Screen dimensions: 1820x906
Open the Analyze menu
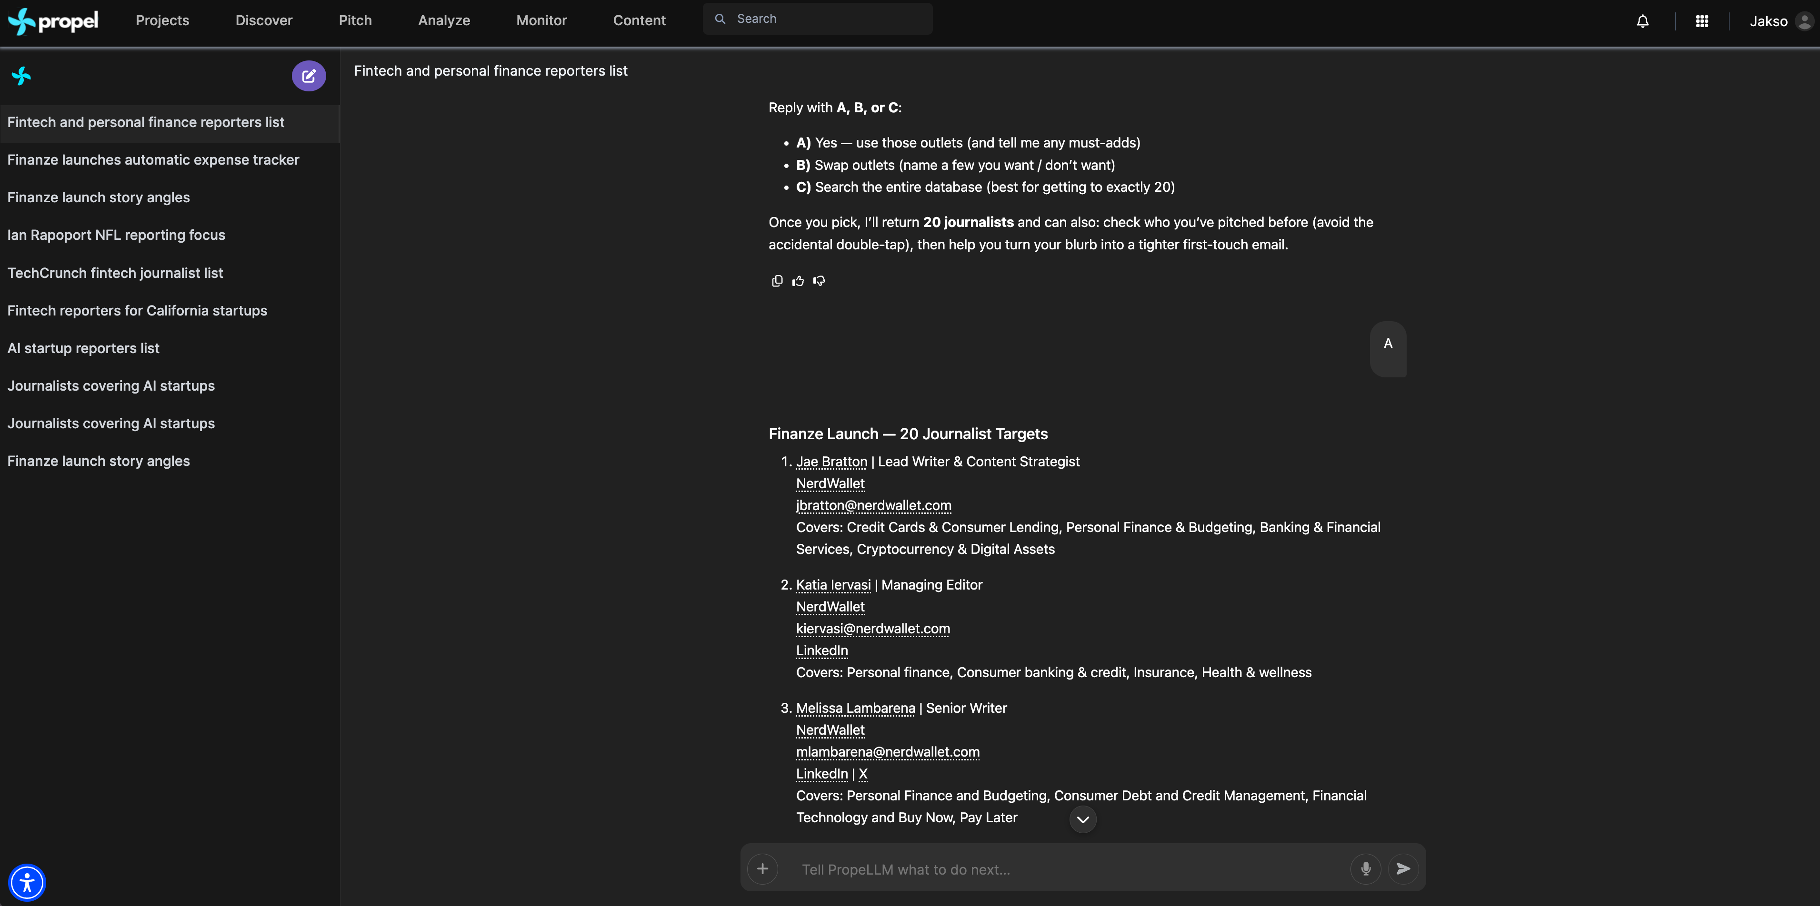[444, 20]
